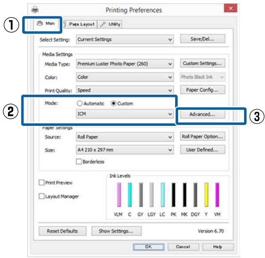Screen dimensions: 265x258
Task: Click the Reset Defaults button
Action: click(62, 231)
